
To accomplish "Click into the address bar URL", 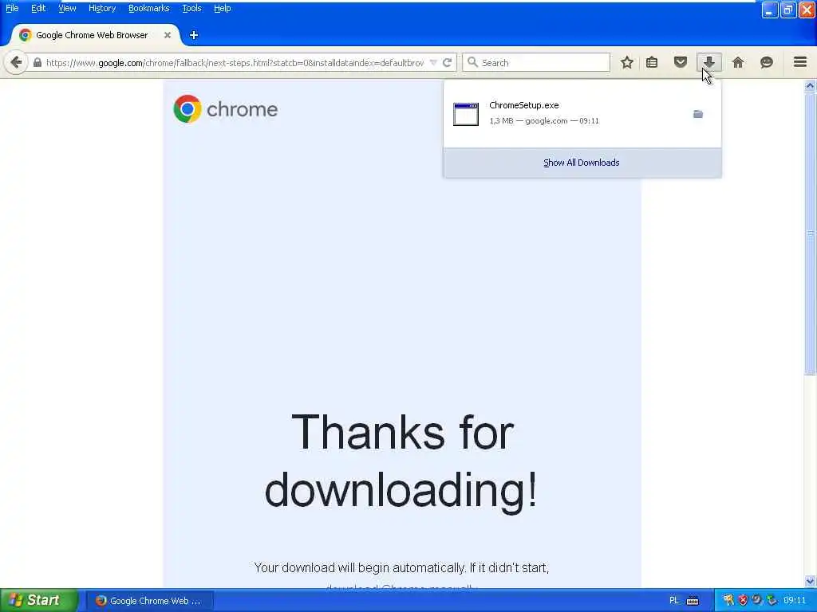I will [235, 62].
